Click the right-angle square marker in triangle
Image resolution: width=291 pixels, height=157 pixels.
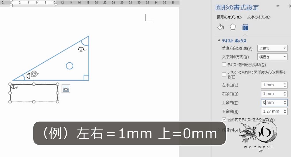86,78
